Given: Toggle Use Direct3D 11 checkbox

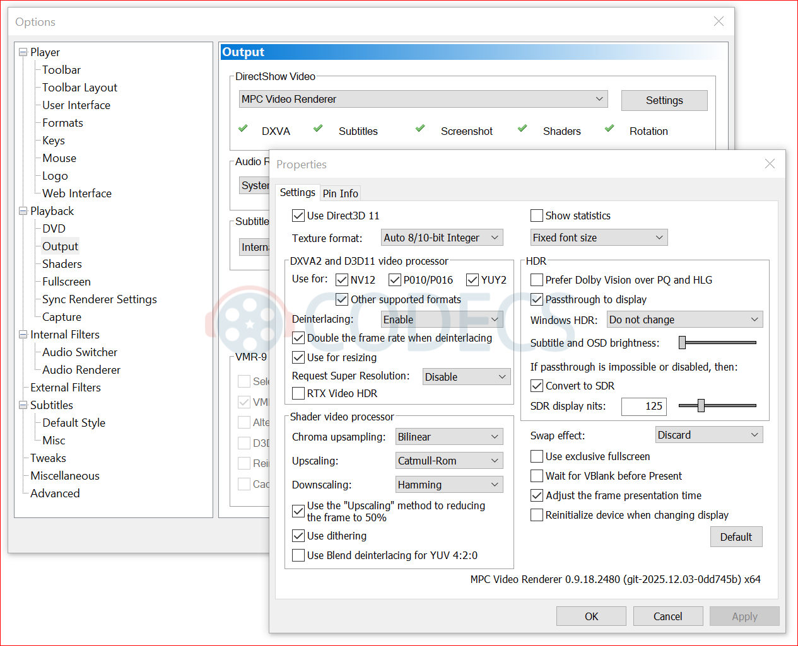Looking at the screenshot, I should 298,216.
